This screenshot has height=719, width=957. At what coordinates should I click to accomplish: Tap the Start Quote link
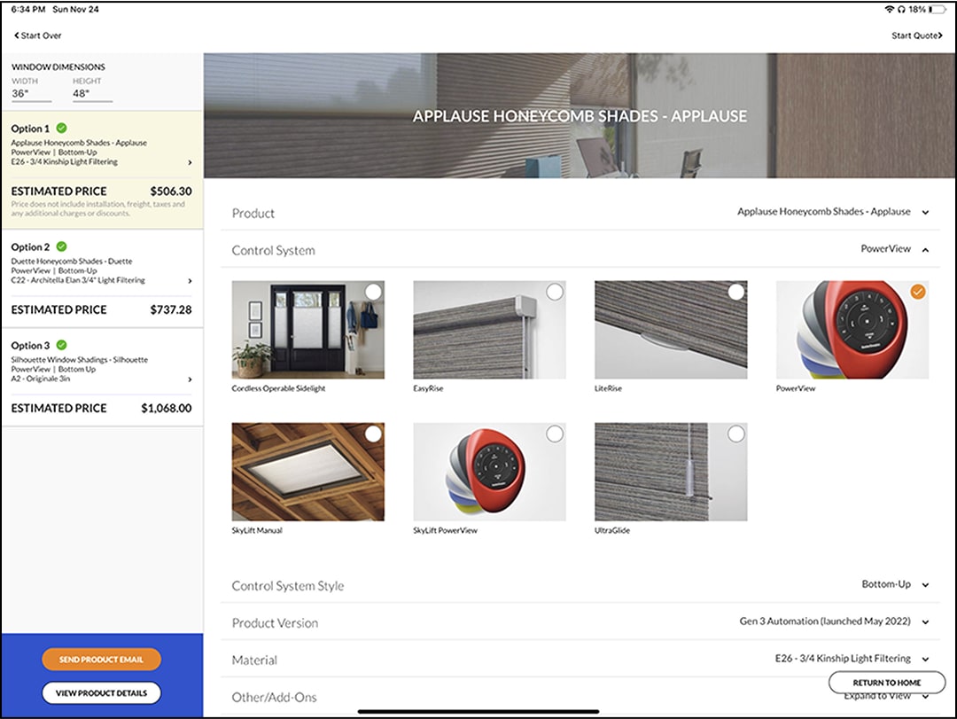coord(917,35)
